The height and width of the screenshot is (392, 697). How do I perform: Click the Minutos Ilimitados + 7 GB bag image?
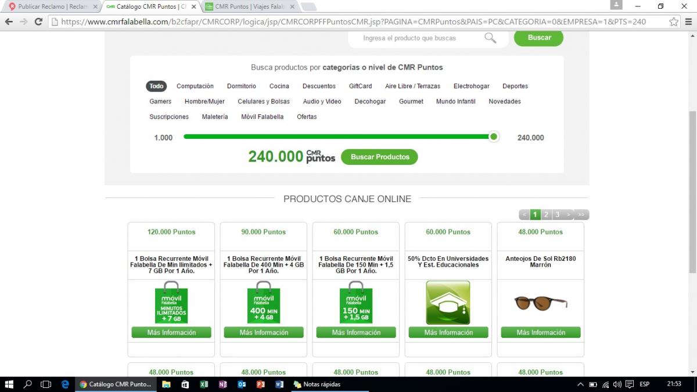point(171,303)
